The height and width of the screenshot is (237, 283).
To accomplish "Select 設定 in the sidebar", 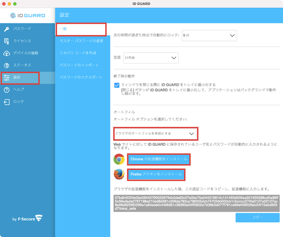I will click(28, 78).
